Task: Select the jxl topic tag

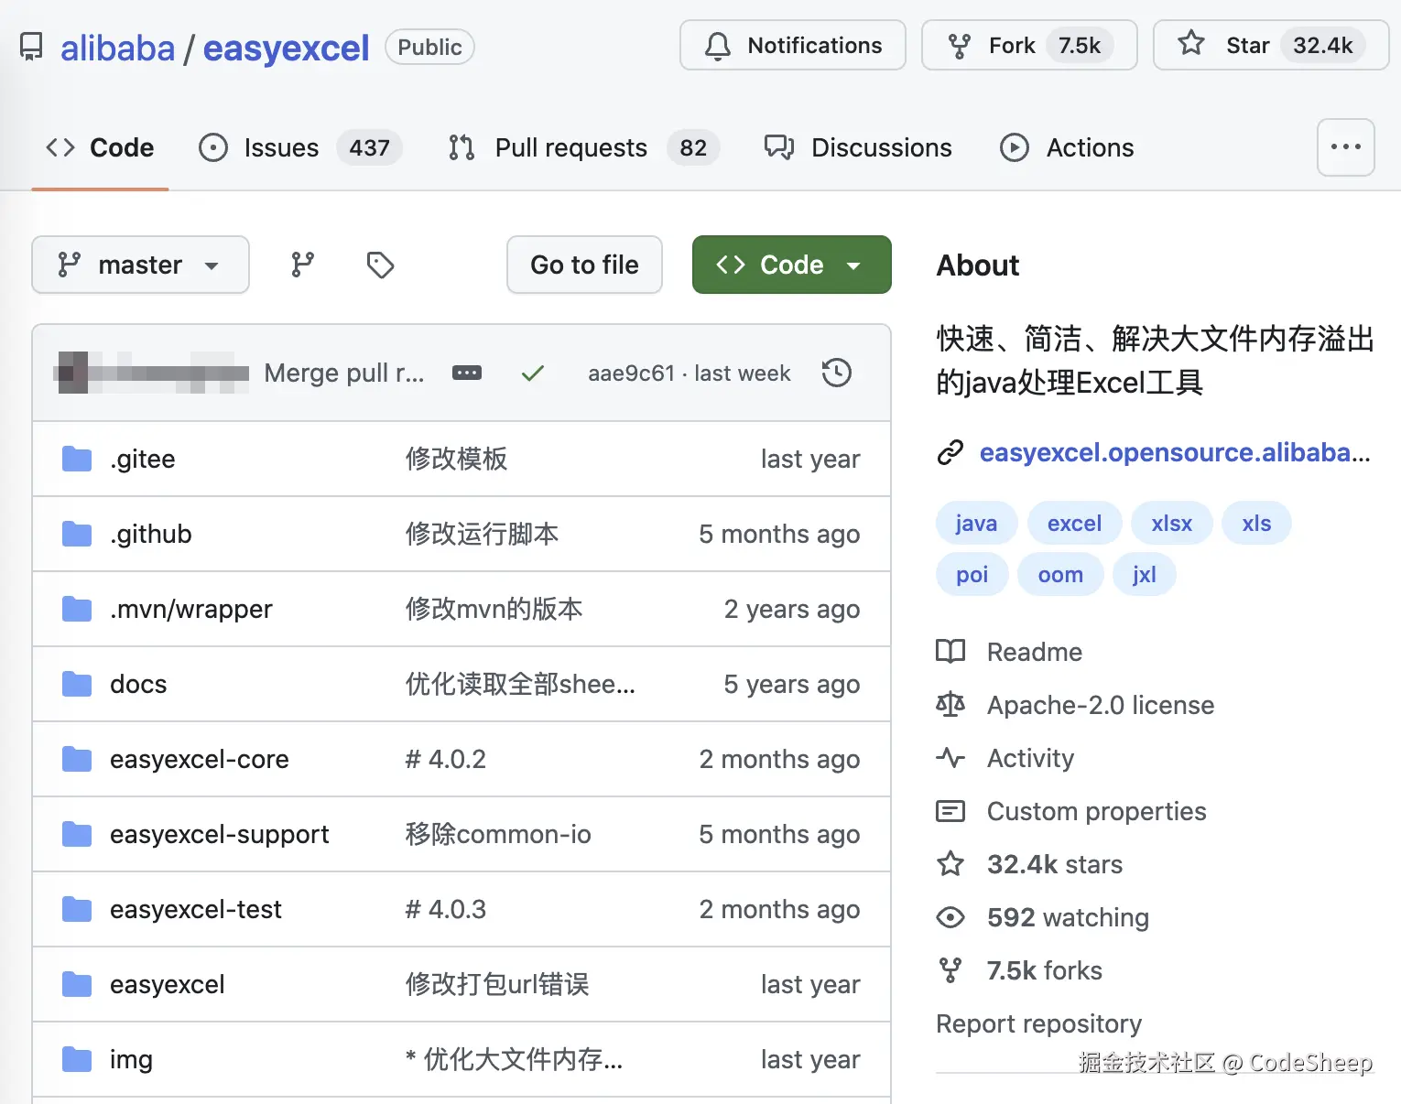Action: click(x=1144, y=574)
